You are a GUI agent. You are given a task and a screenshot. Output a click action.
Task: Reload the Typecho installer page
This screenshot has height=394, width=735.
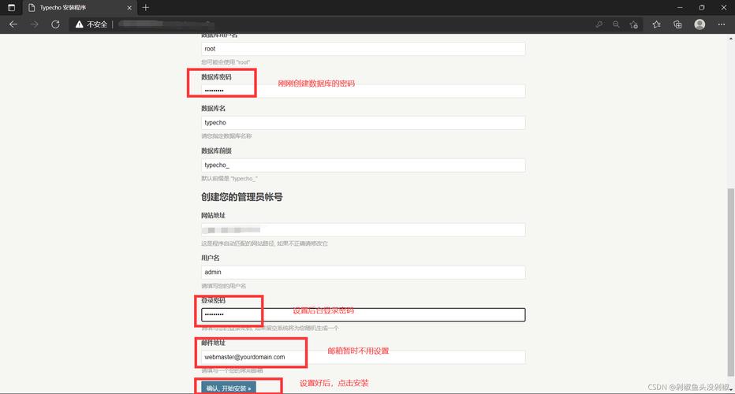pyautogui.click(x=55, y=24)
